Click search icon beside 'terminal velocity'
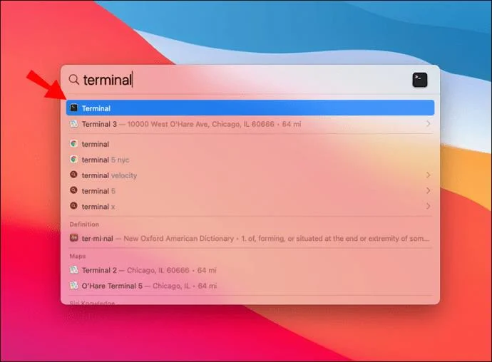Screen dimensions: 492x362 (73, 175)
